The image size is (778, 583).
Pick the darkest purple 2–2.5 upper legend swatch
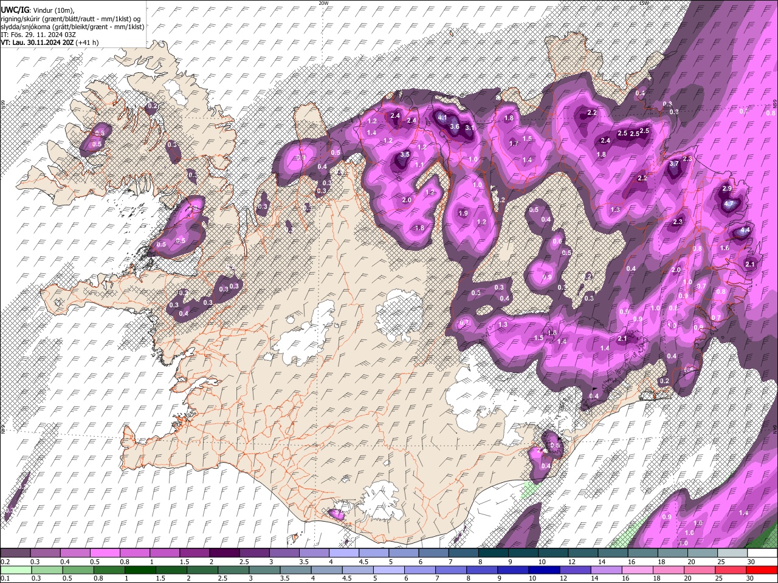224,553
